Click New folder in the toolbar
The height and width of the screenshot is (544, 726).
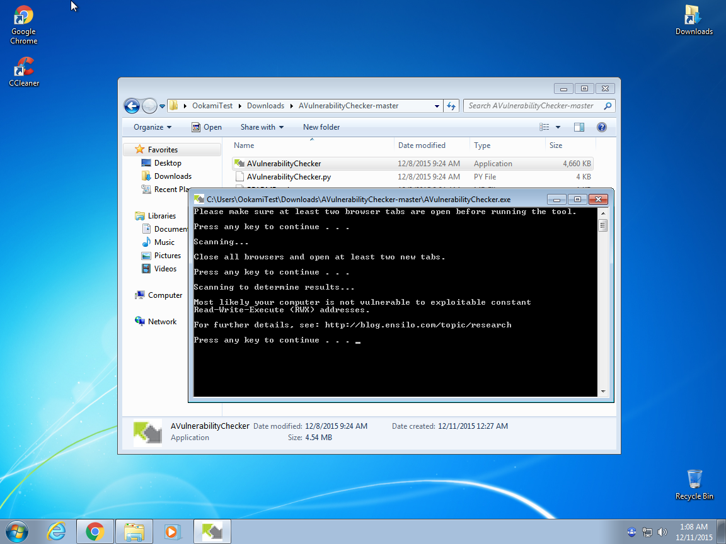click(321, 127)
